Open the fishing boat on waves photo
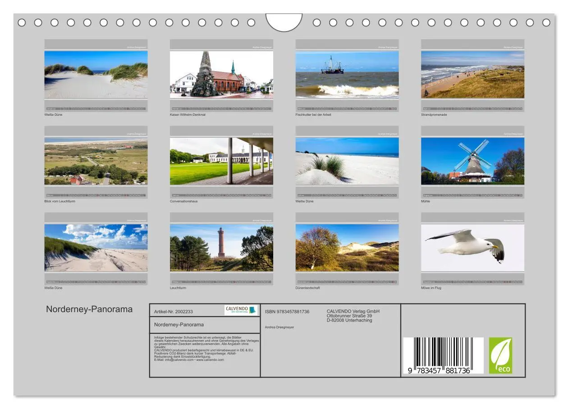 pyautogui.click(x=347, y=74)
